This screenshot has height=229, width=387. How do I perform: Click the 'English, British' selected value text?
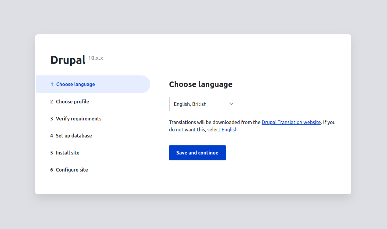click(190, 104)
